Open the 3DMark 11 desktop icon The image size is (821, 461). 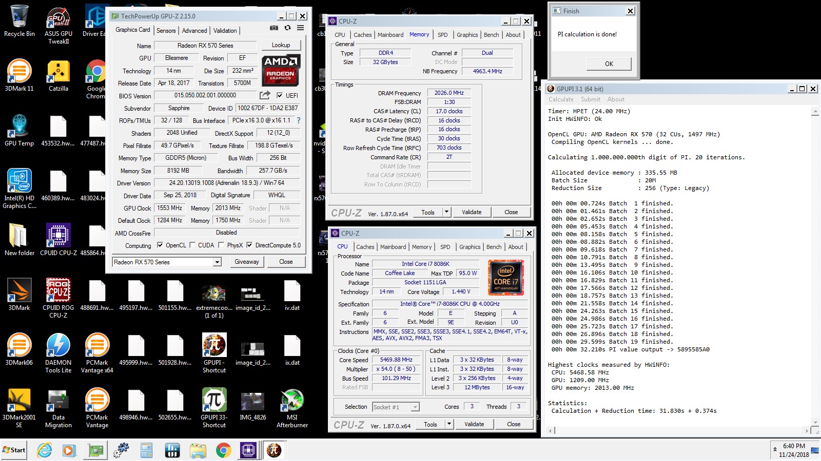(19, 75)
